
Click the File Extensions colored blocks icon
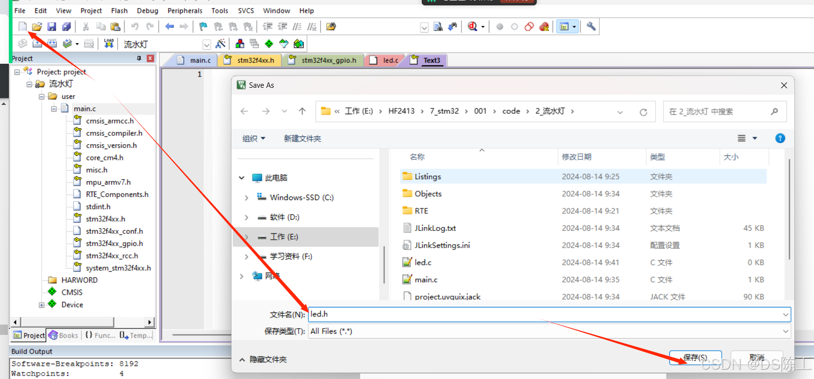click(240, 44)
